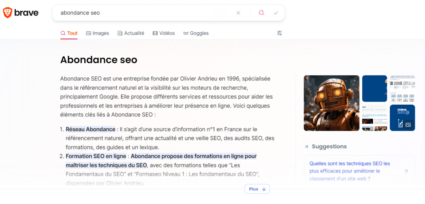Viewport: 425px width, 204px height.
Task: Click the highlighted Réseau Abondance text
Action: click(x=90, y=129)
